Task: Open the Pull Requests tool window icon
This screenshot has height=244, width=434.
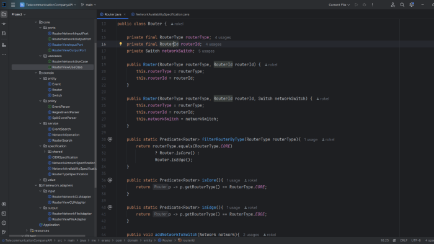Action: 4,33
